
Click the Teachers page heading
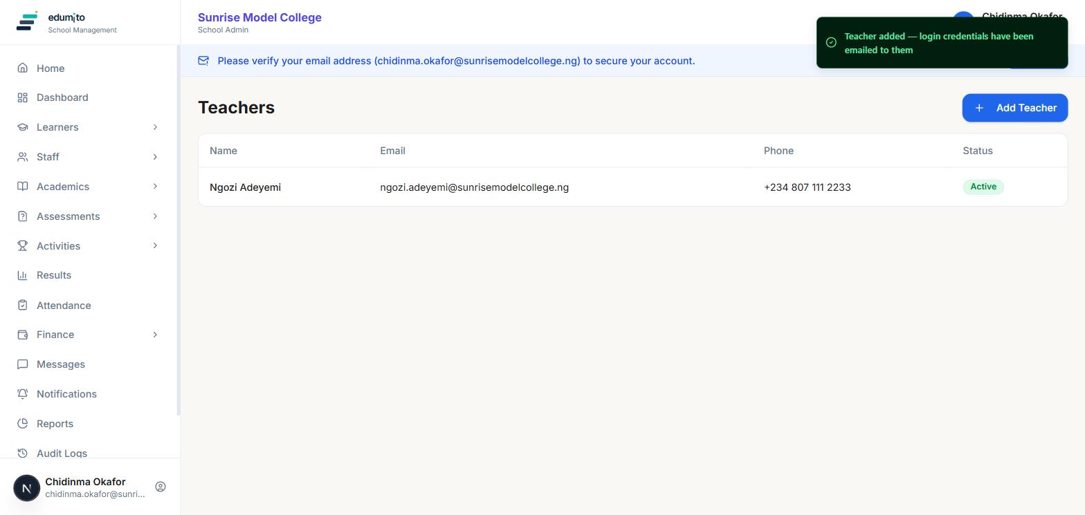coord(236,108)
